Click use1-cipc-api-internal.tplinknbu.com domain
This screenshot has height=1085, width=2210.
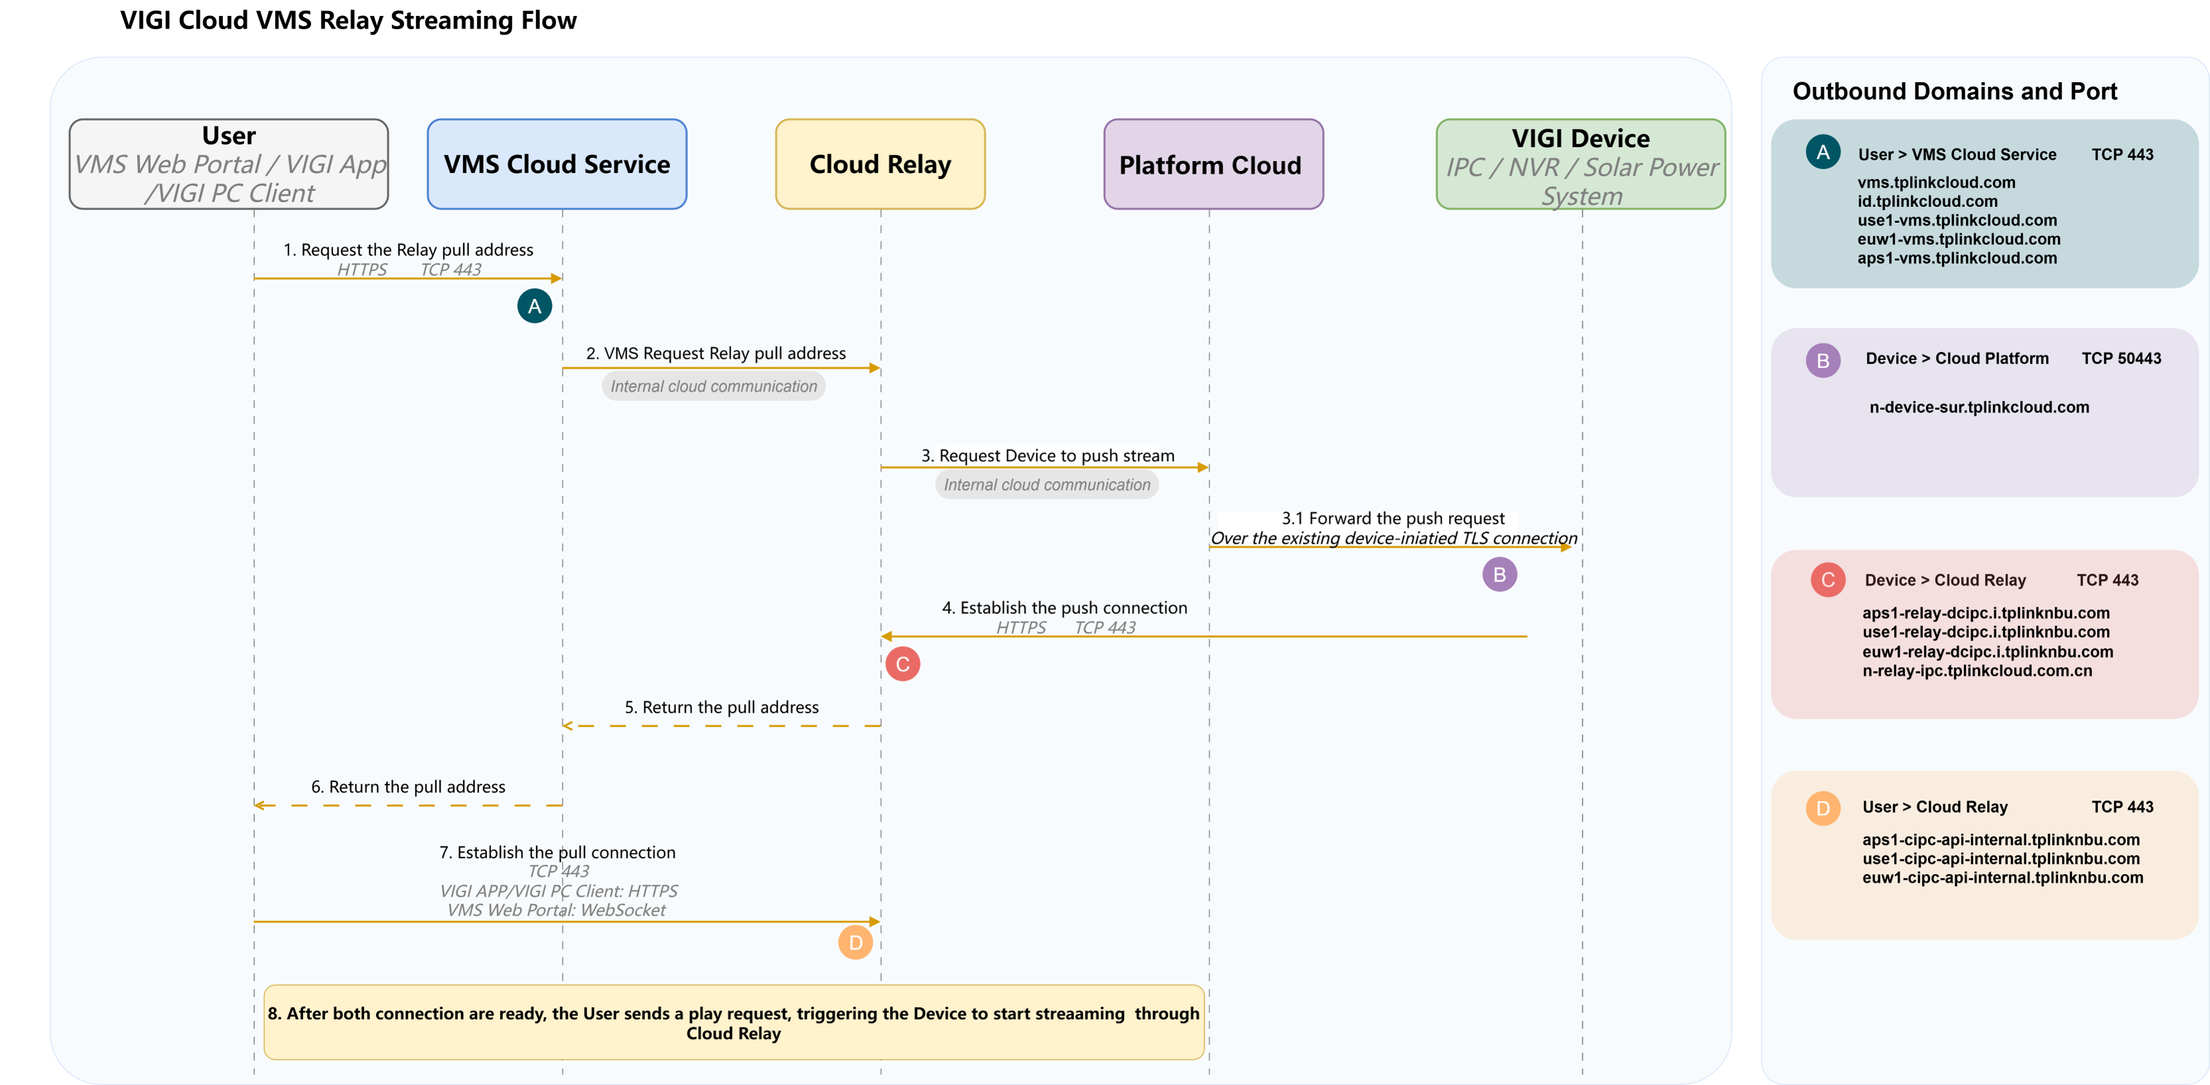[x=2000, y=859]
